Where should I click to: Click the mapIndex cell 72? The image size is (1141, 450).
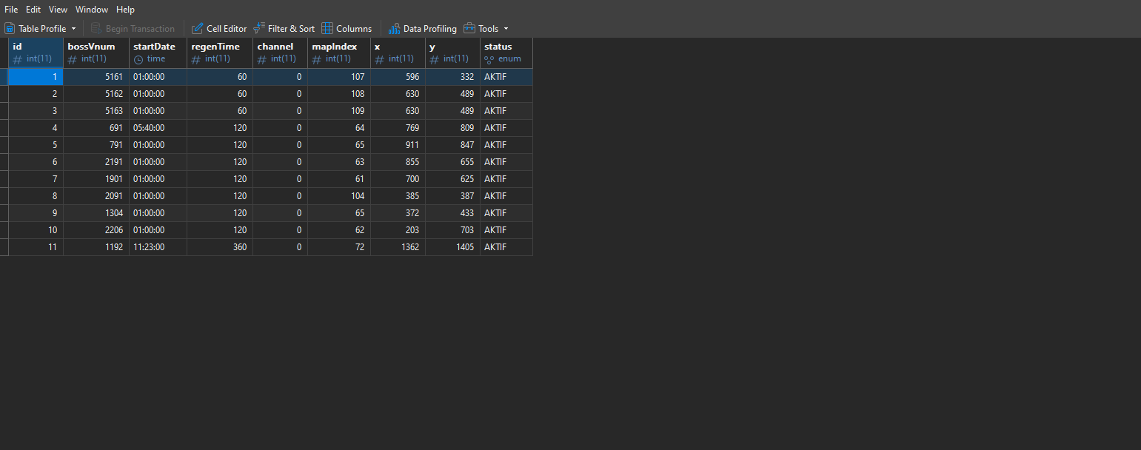339,247
